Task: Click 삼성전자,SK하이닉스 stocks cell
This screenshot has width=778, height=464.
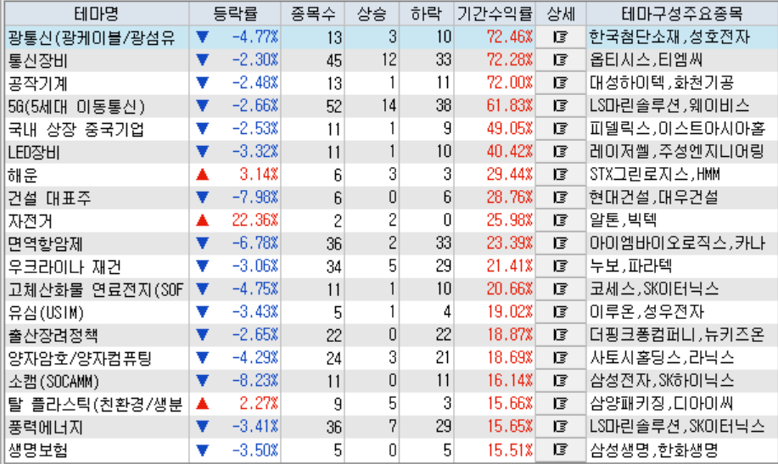Action: pyautogui.click(x=662, y=381)
